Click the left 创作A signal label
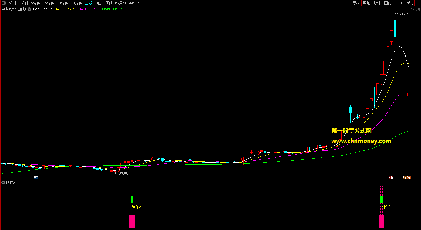421x230 pixels. [x=136, y=207]
